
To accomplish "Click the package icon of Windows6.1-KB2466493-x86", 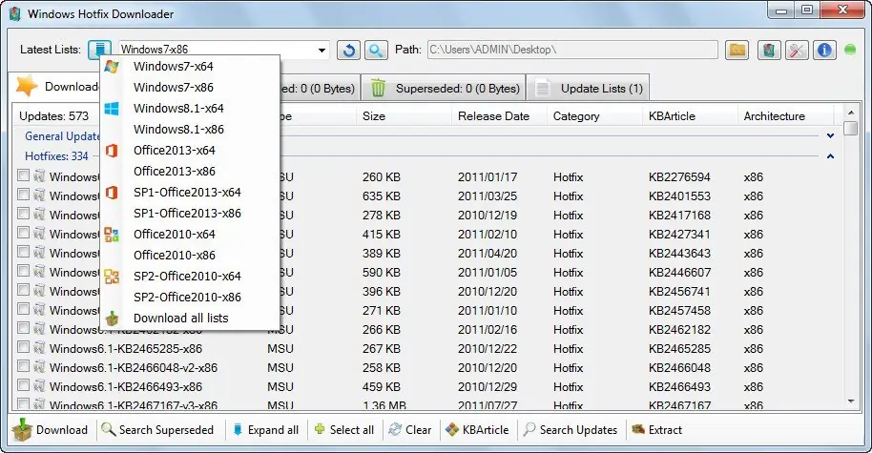I will click(39, 386).
